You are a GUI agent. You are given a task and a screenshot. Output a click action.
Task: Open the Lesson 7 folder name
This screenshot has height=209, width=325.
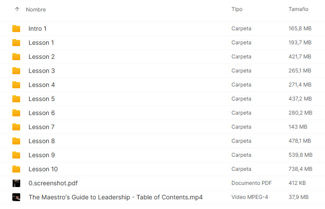[x=42, y=127]
